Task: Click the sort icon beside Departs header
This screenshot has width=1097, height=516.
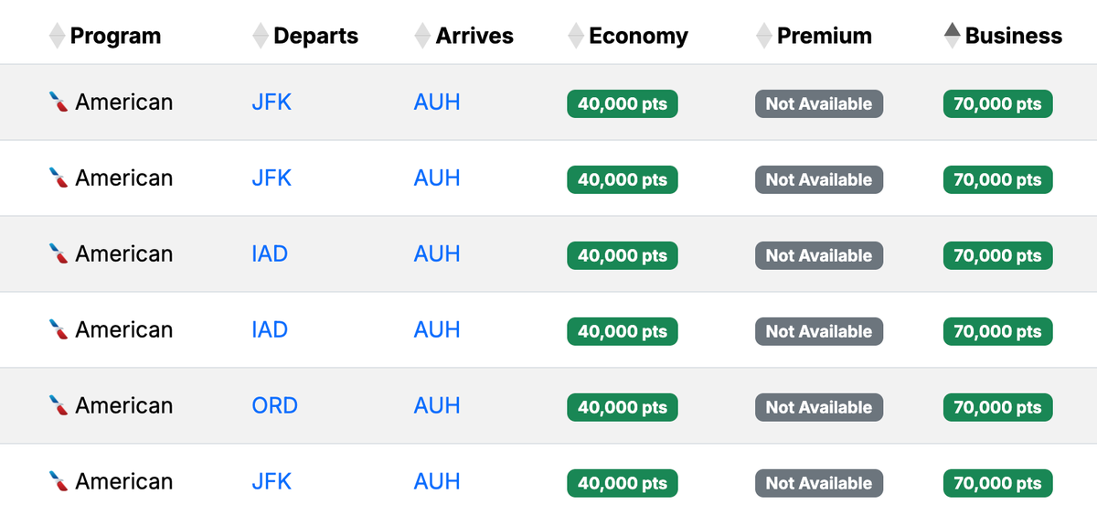Action: click(x=261, y=36)
